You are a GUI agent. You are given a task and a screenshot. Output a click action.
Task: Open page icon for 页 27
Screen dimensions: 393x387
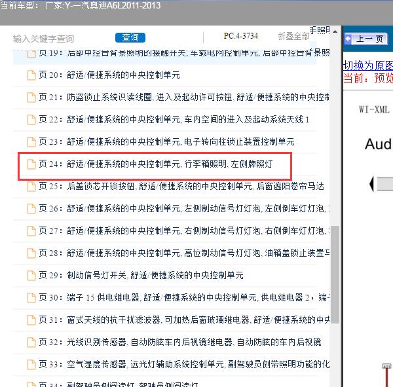pos(31,231)
